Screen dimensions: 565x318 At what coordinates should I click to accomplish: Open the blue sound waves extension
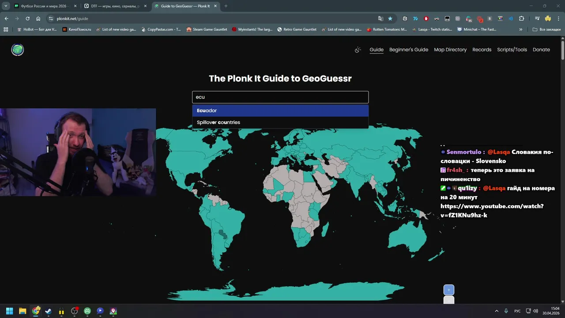[511, 19]
